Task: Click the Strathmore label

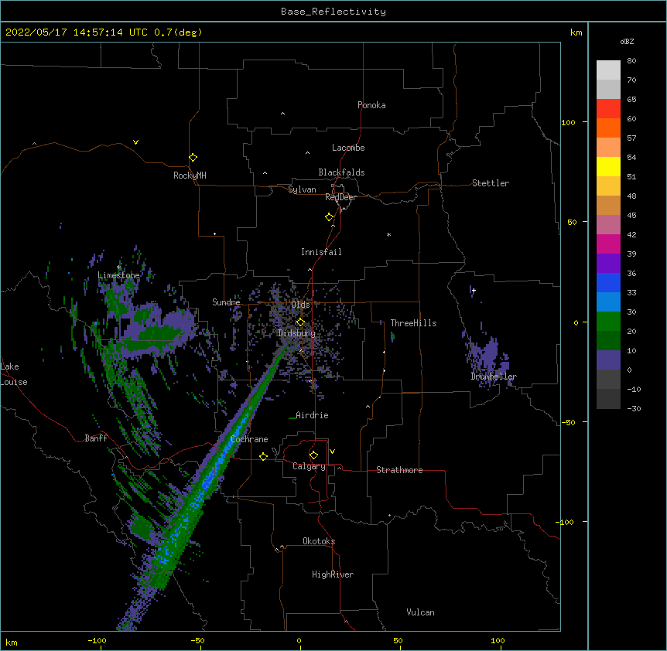Action: pos(399,470)
